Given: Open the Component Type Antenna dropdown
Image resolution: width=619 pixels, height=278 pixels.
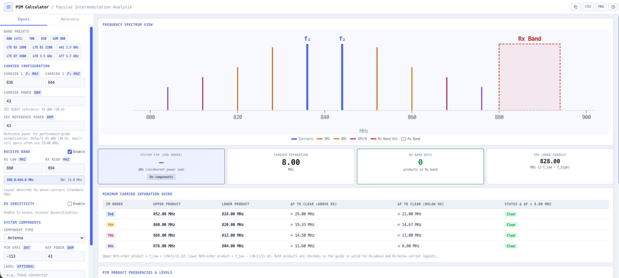Looking at the screenshot, I should (x=44, y=238).
